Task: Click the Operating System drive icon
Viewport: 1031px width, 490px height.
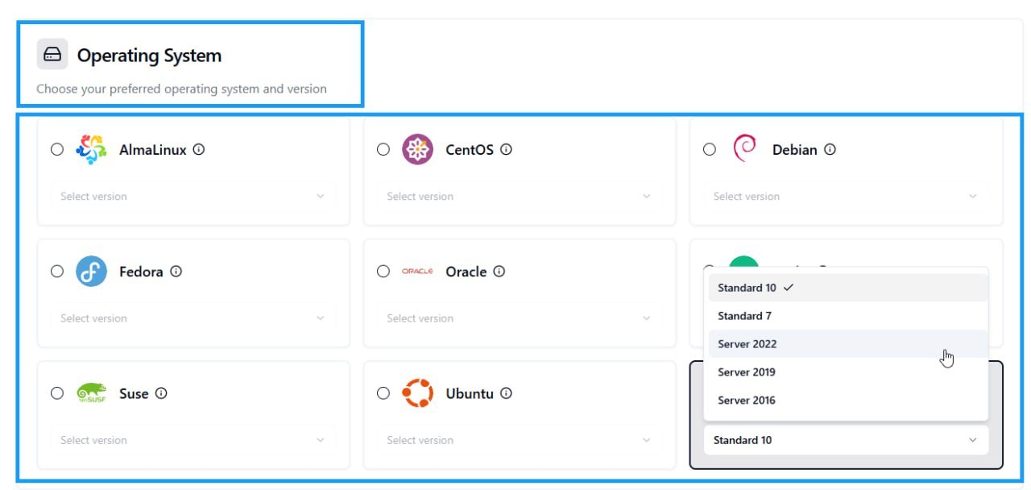Action: pyautogui.click(x=52, y=55)
